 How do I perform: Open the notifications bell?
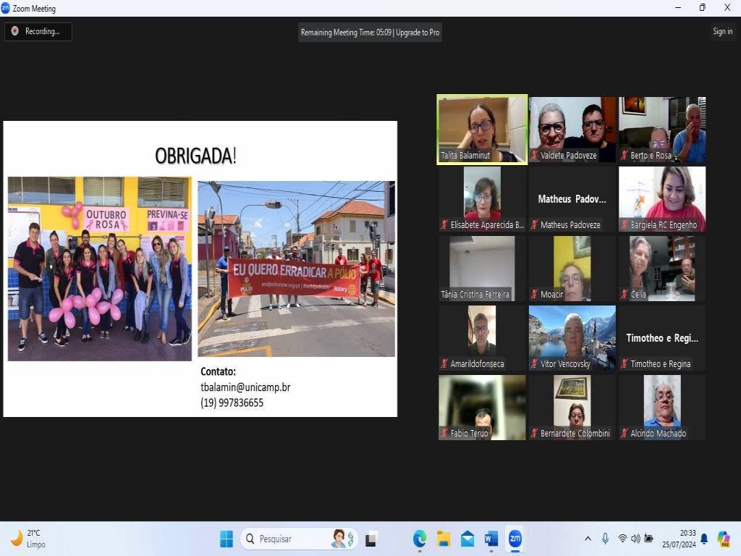[704, 539]
